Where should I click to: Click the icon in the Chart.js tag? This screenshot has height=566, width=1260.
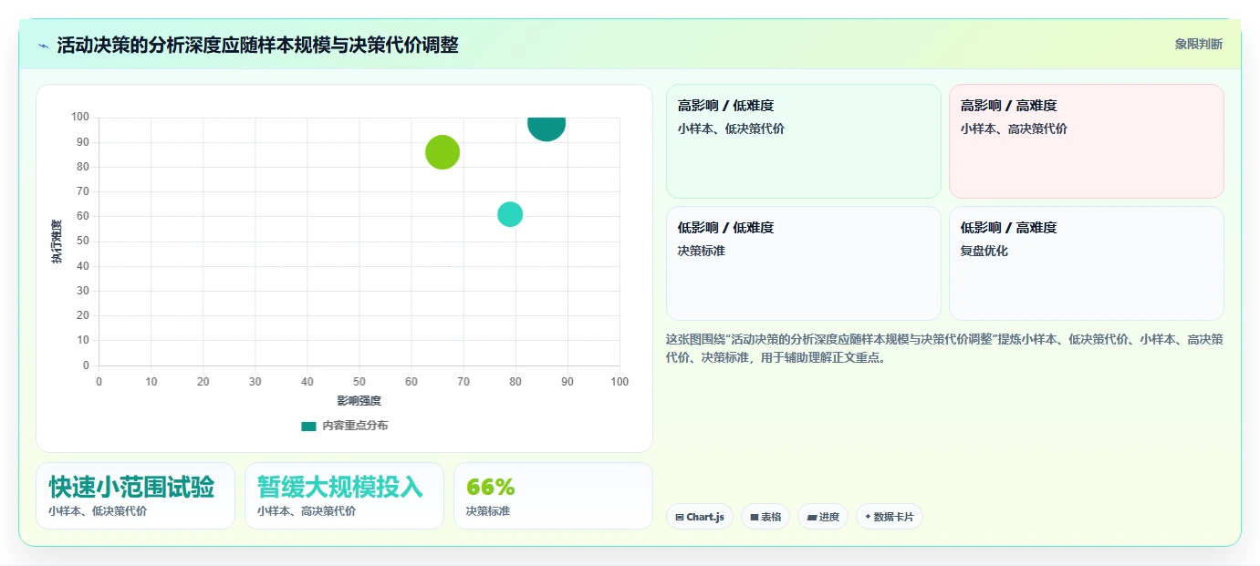[680, 517]
